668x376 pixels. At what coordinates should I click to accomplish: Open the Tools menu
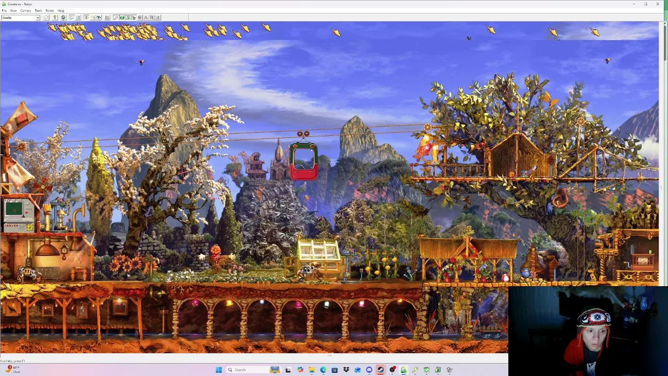[39, 10]
